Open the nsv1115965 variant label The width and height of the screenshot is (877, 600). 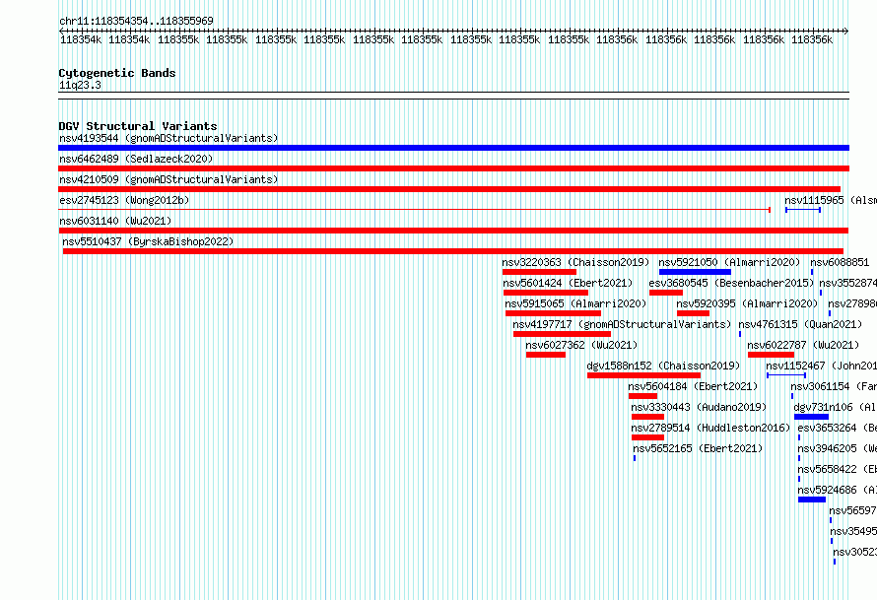(x=831, y=200)
